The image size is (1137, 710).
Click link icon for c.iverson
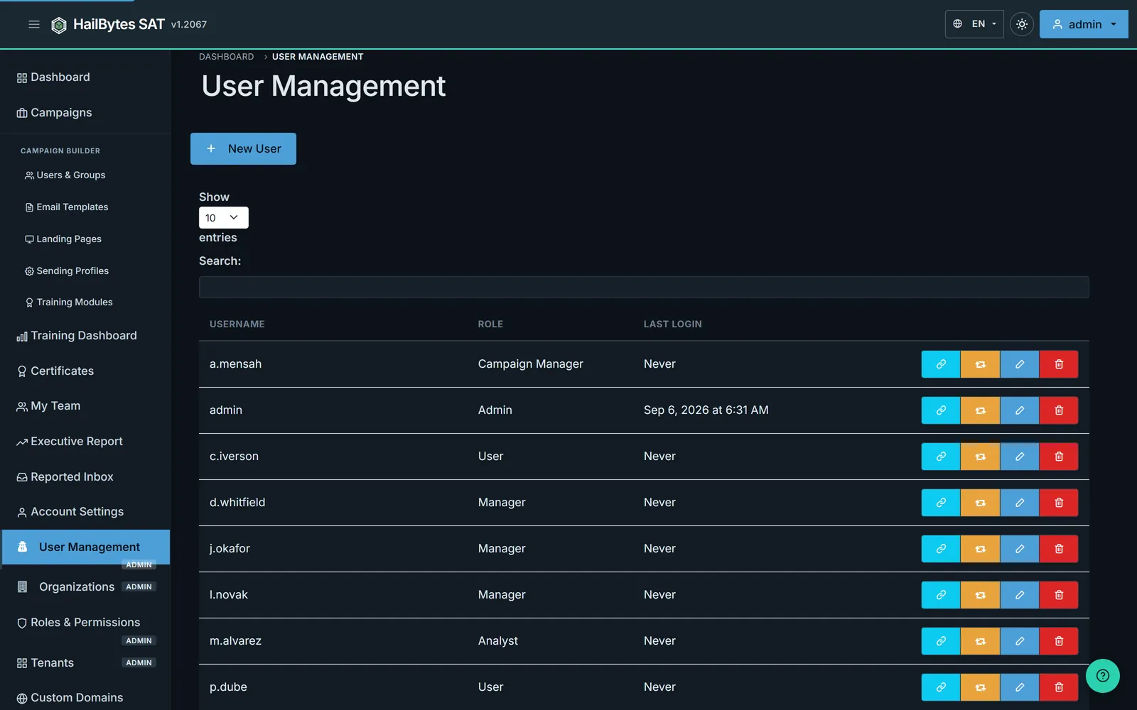941,457
